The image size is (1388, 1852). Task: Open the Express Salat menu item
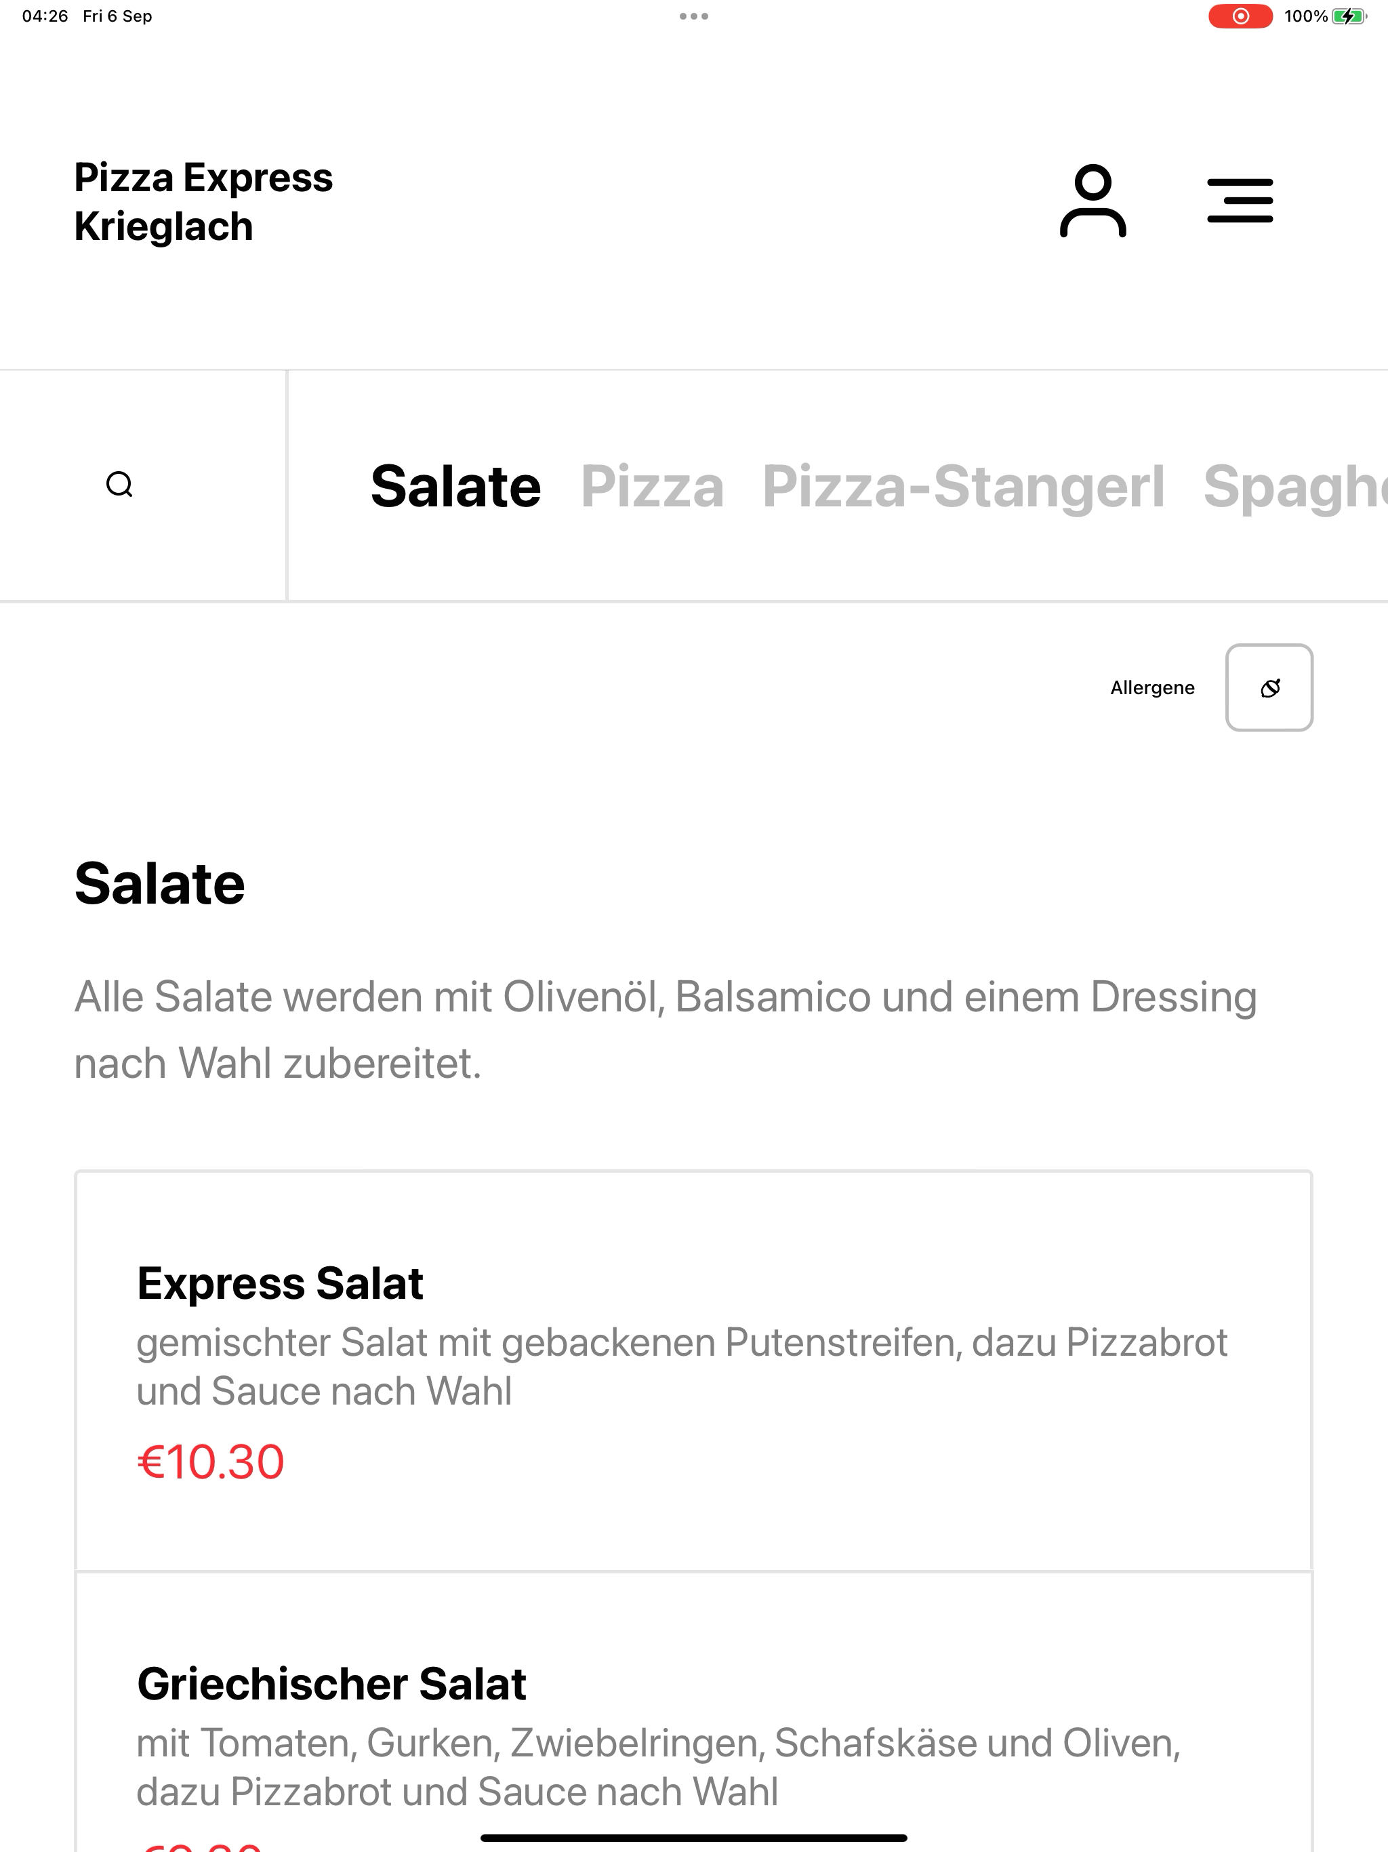click(x=693, y=1371)
